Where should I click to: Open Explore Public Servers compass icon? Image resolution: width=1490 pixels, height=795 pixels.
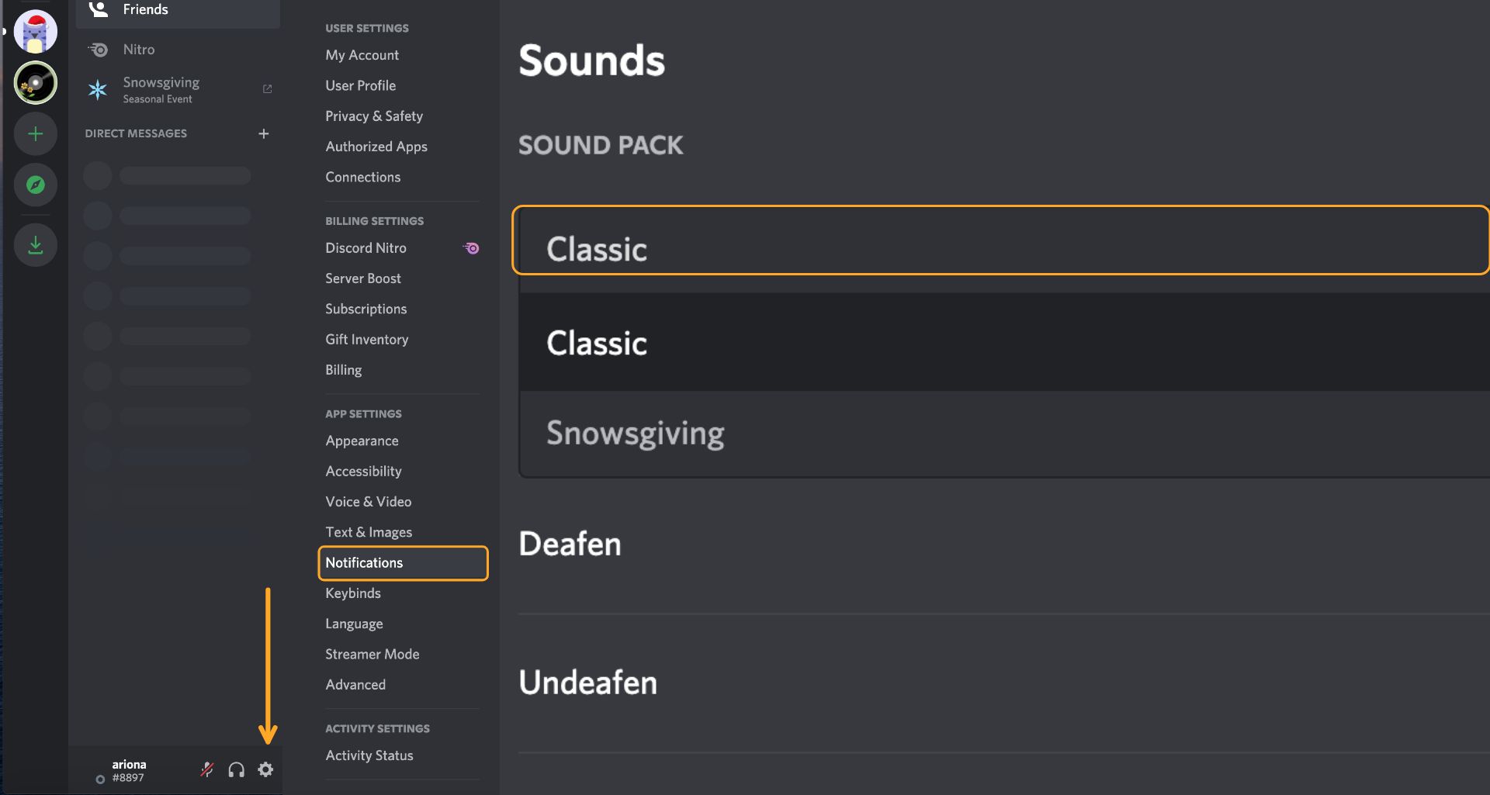pos(35,185)
